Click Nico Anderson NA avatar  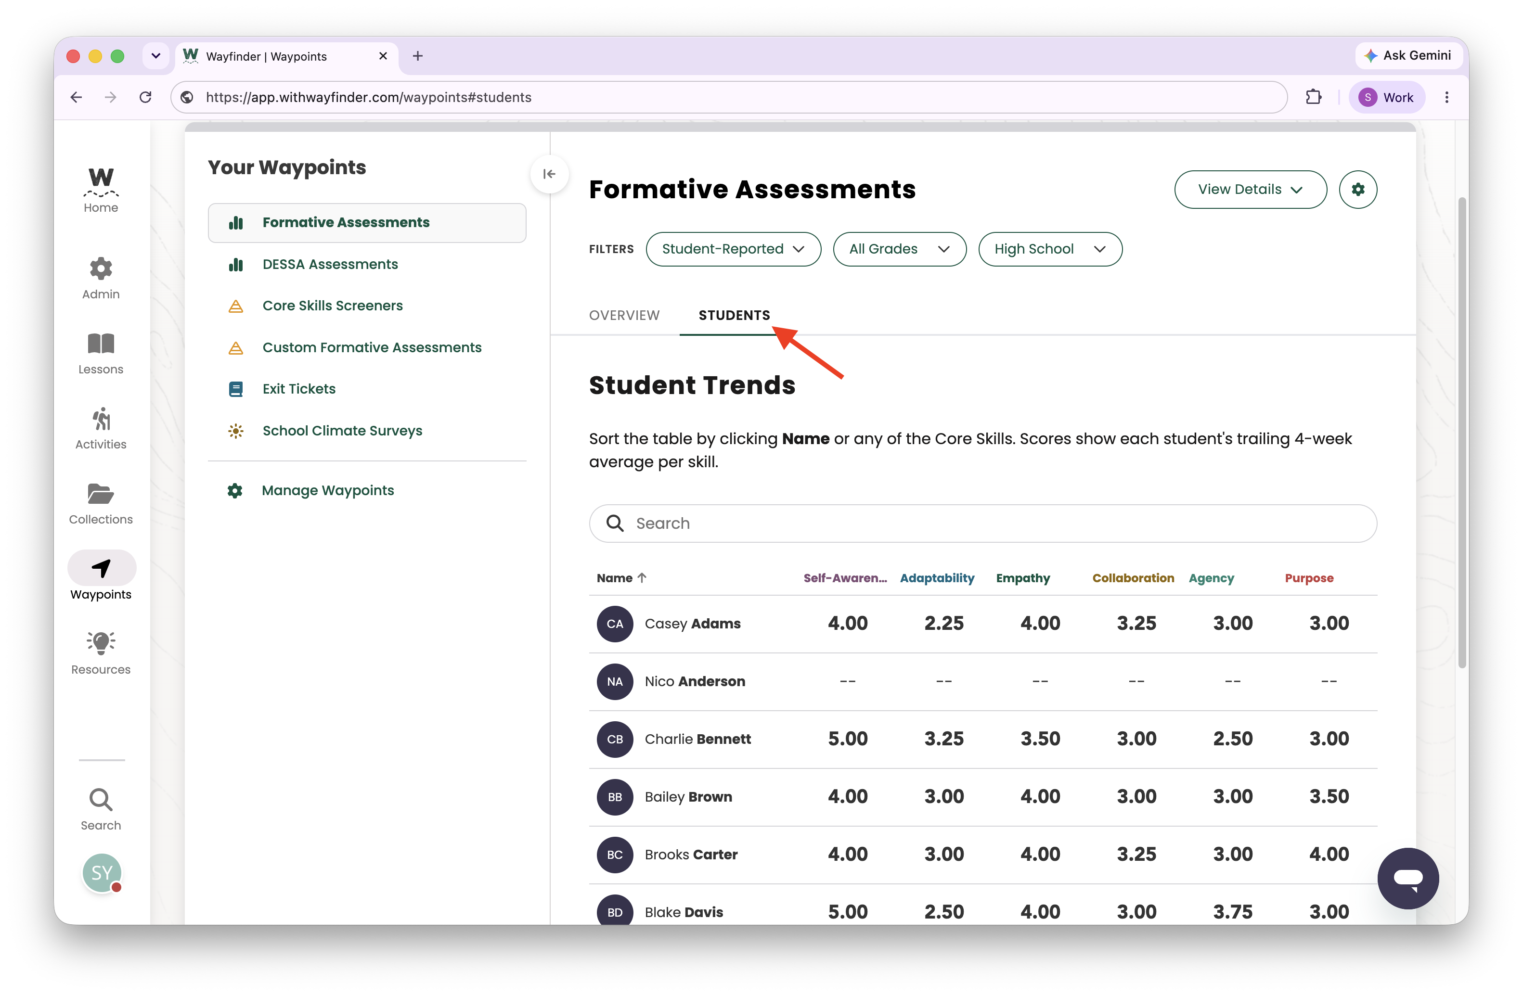[614, 681]
